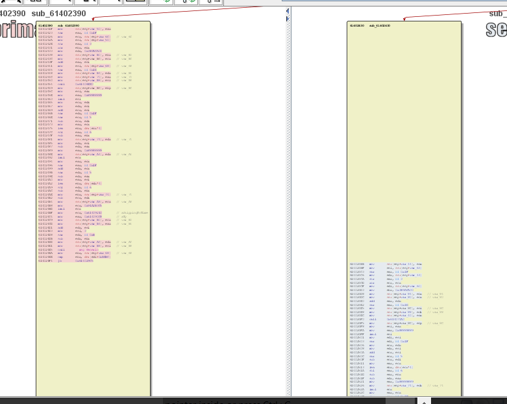Click the mSkippingToTime comment in the primary node

point(132,213)
